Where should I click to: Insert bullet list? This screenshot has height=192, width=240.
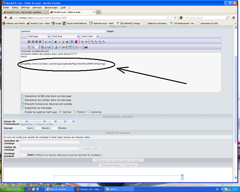click(76, 47)
